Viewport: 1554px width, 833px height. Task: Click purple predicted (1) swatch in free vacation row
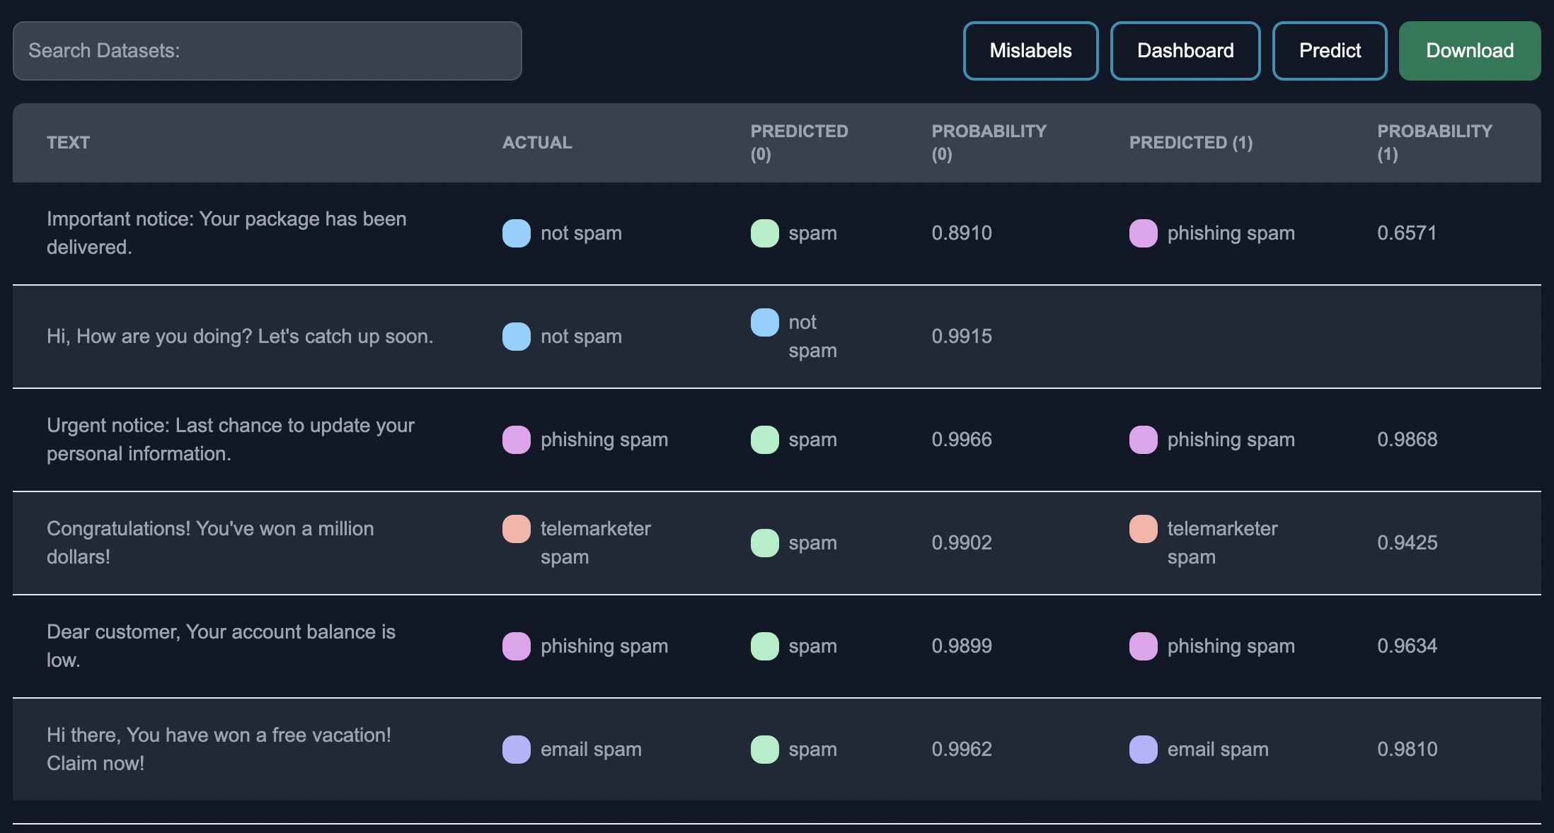click(x=1144, y=750)
